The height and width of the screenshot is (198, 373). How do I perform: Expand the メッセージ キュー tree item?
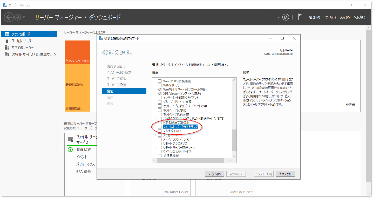pyautogui.click(x=155, y=135)
